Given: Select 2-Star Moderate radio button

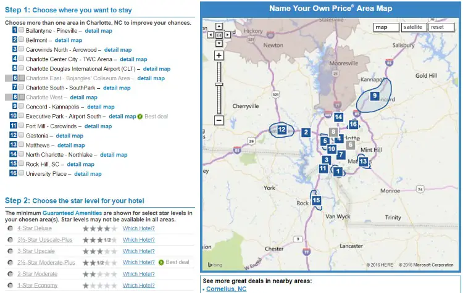Looking at the screenshot, I should (x=10, y=274).
